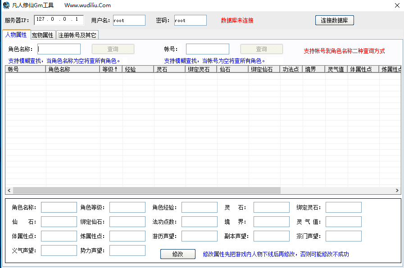Click 查询 button beside 帐号 search

(262, 49)
